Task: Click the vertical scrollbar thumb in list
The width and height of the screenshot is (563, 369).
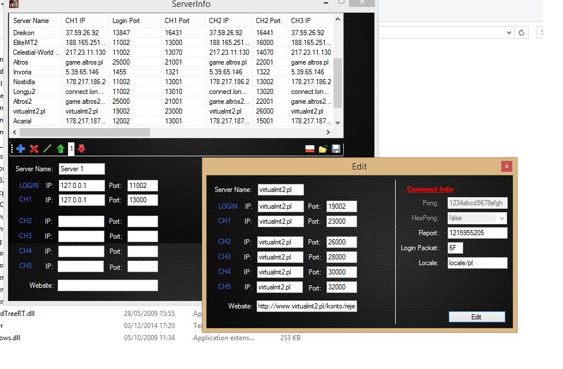Action: [337, 82]
